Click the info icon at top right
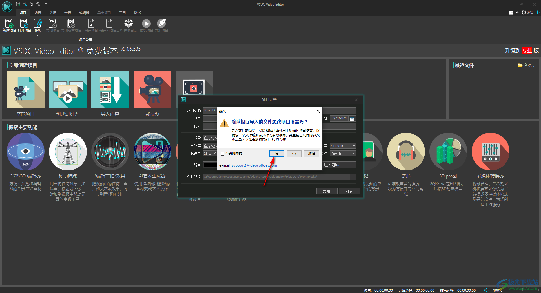Image resolution: width=541 pixels, height=293 pixels. tap(537, 12)
